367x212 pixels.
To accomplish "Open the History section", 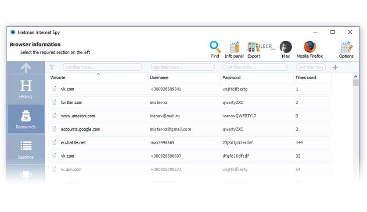I will click(x=26, y=89).
